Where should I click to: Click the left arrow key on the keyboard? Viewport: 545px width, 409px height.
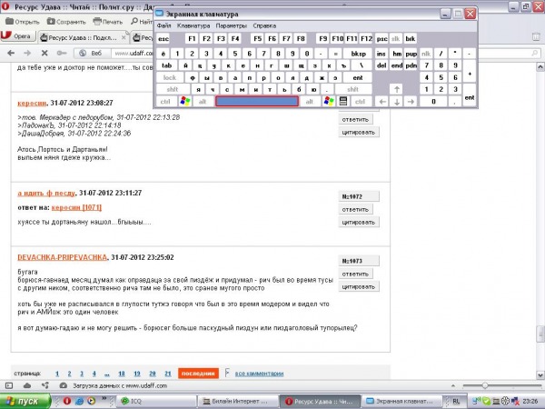coord(382,102)
